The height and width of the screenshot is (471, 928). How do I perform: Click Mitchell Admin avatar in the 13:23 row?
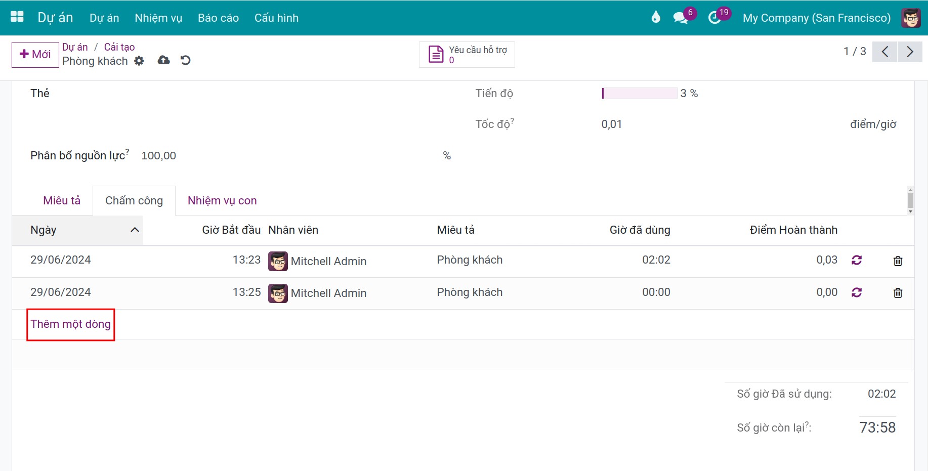[x=278, y=261]
